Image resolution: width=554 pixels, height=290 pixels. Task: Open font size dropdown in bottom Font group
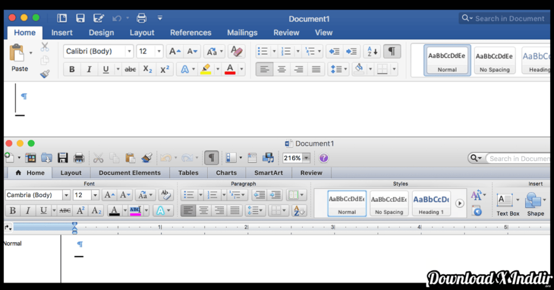pyautogui.click(x=95, y=195)
